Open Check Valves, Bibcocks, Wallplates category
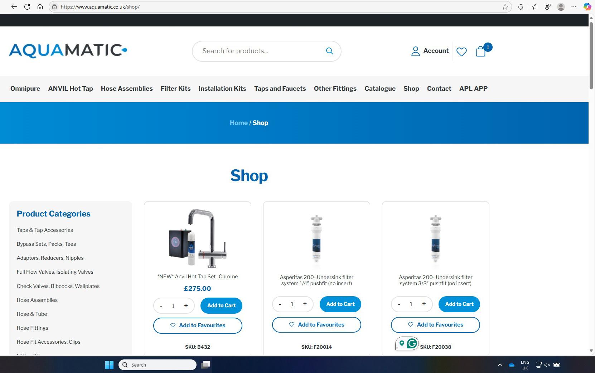Screen dimensions: 595x373 pos(58,286)
